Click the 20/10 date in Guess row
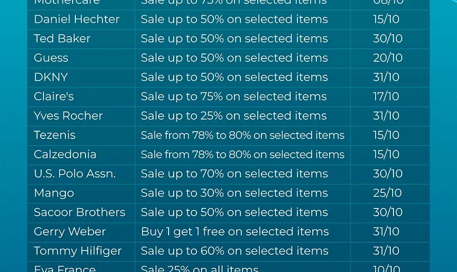The height and width of the screenshot is (272, 457). coord(388,58)
